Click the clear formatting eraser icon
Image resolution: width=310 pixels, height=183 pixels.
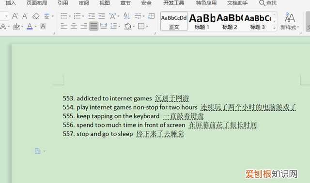pos(36,16)
